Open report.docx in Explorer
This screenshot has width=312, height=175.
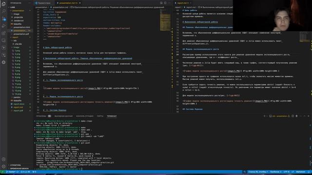pos(19,104)
